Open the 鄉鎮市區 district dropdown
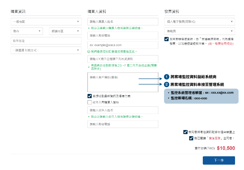 65,31
